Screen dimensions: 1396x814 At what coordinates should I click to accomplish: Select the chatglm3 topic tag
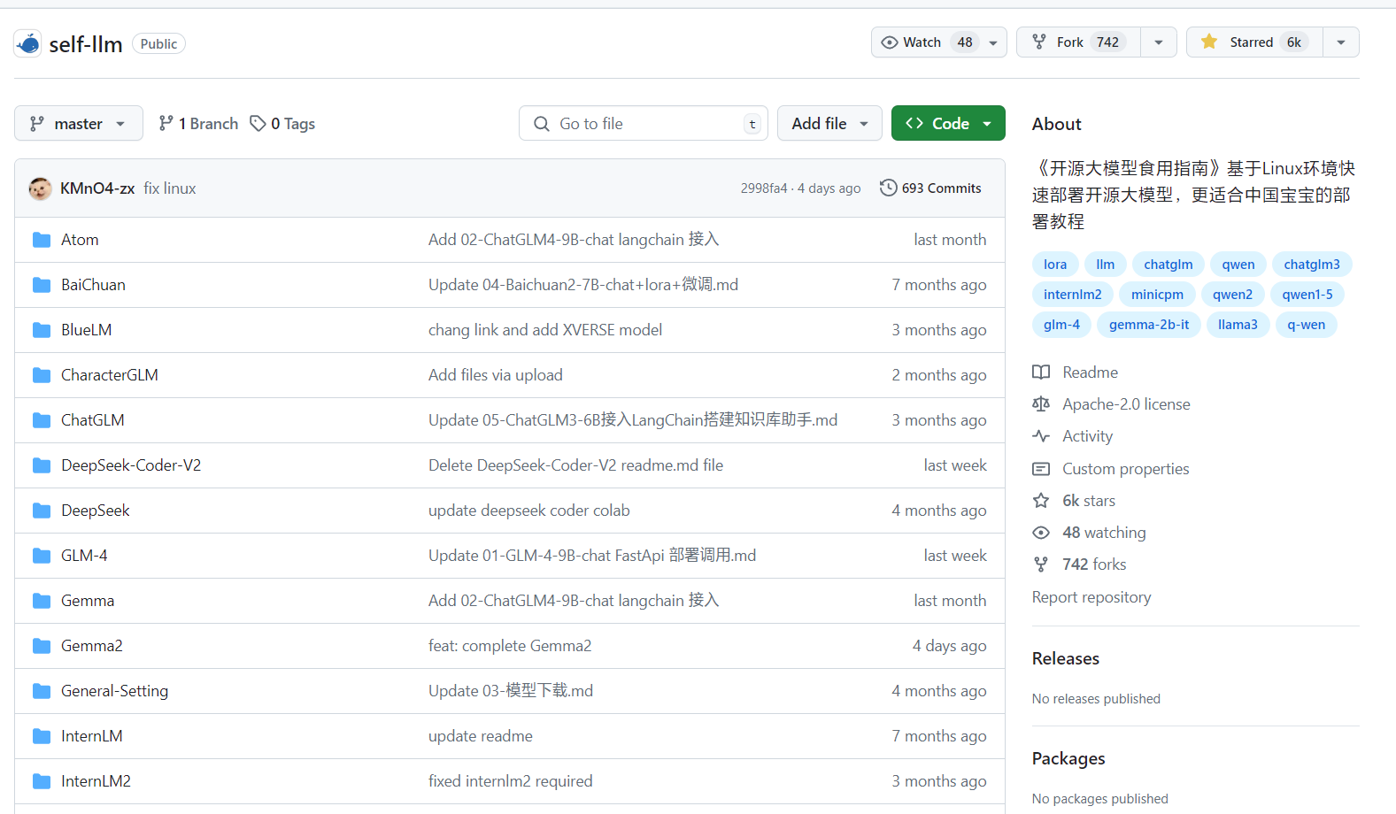coord(1312,265)
